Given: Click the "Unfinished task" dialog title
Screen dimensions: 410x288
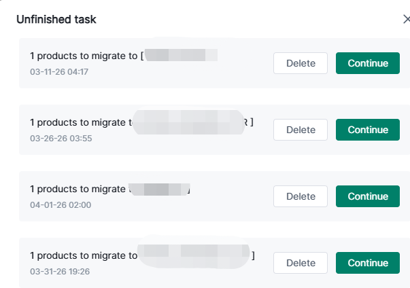Looking at the screenshot, I should [x=56, y=19].
